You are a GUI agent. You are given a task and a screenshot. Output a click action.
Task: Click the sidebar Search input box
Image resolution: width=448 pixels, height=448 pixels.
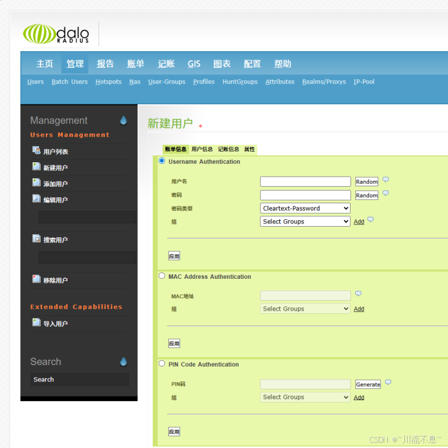click(x=80, y=379)
